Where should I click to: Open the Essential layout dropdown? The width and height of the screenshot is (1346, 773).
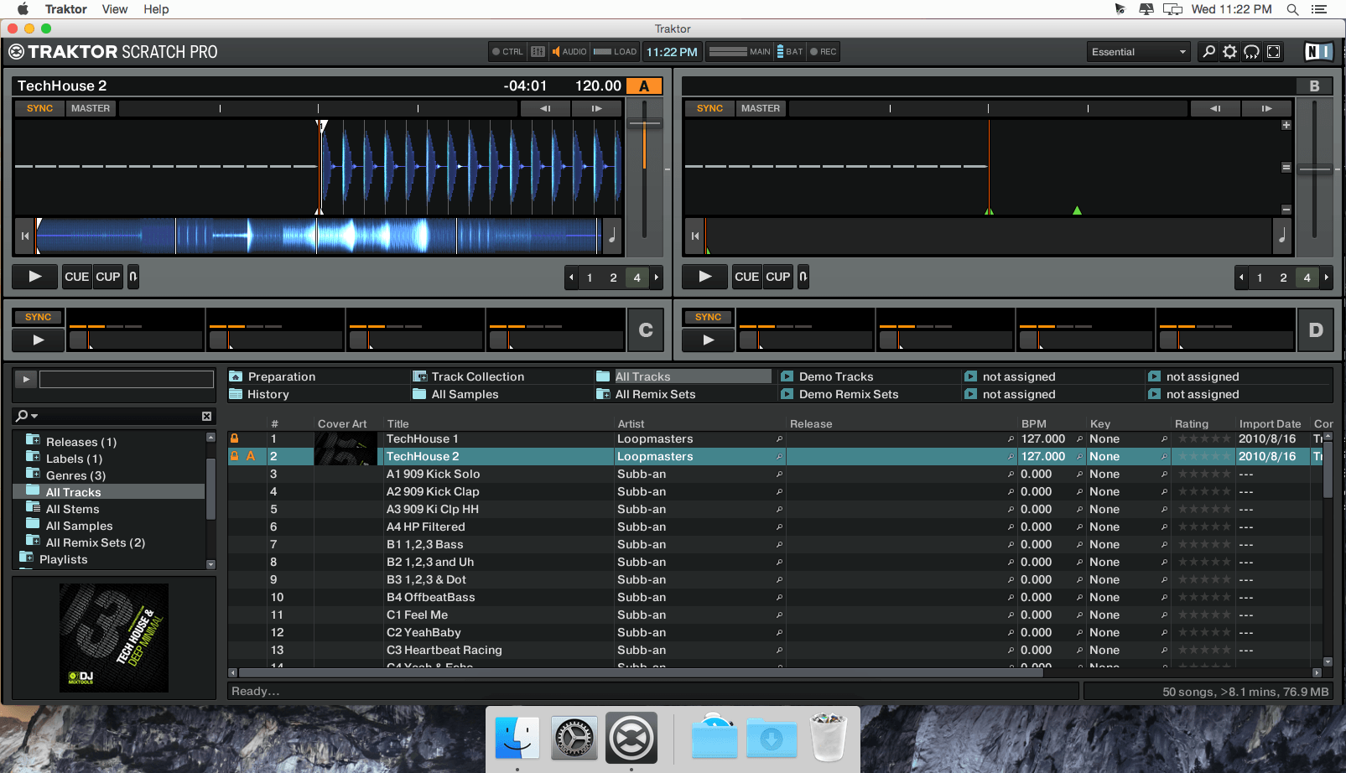click(1137, 51)
